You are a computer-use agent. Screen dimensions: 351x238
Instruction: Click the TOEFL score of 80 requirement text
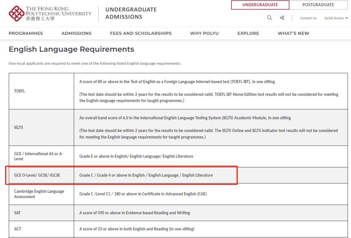click(x=177, y=82)
